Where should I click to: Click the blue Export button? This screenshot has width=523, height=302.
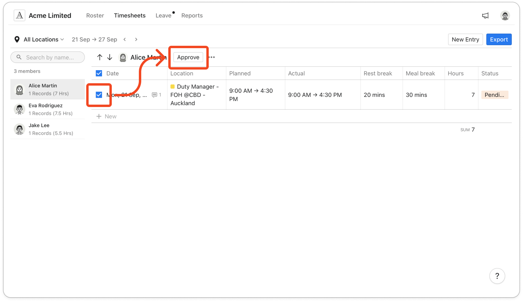click(x=499, y=39)
